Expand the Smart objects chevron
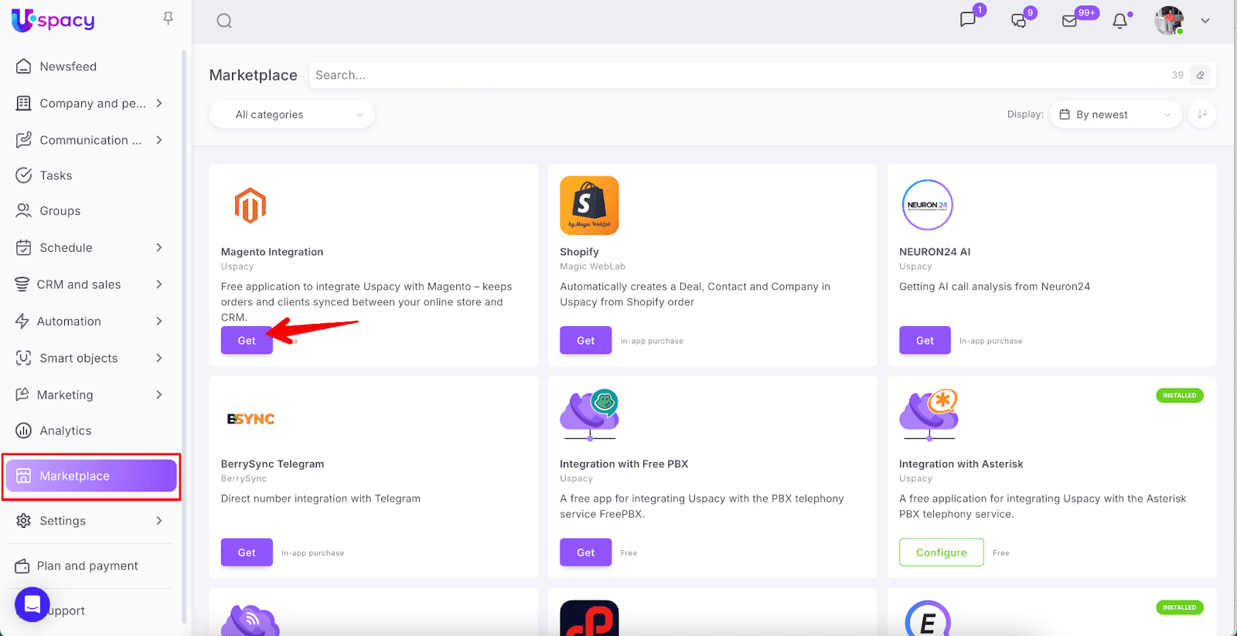This screenshot has height=636, width=1237. pos(159,358)
